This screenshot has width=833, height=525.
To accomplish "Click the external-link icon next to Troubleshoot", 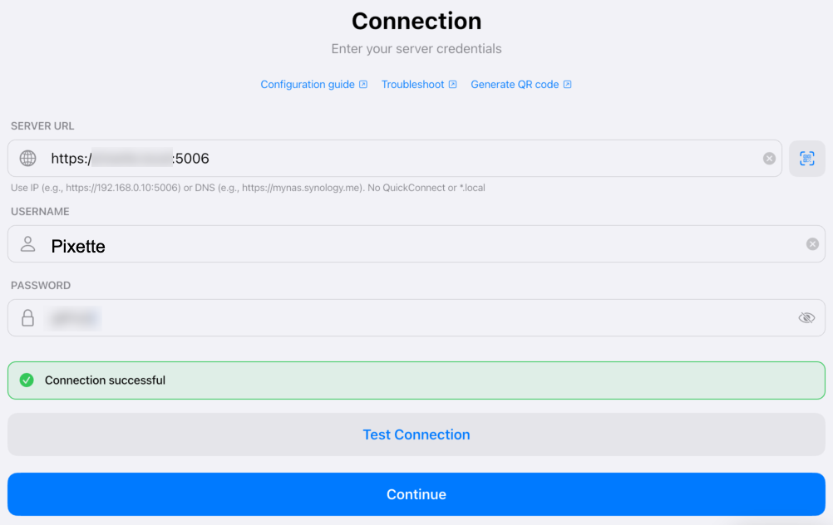I will [451, 84].
